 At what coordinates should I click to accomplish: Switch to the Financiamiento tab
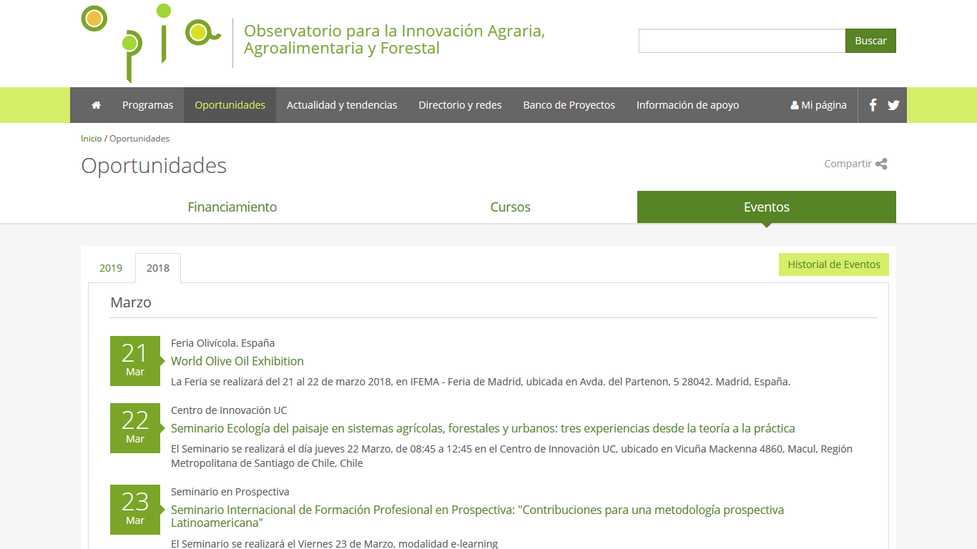(x=232, y=207)
